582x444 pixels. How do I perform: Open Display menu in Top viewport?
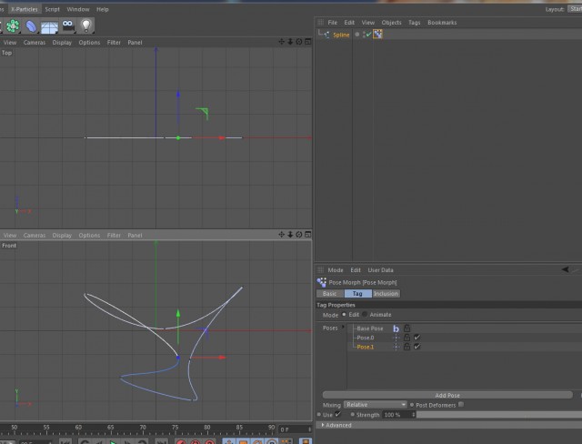click(62, 43)
